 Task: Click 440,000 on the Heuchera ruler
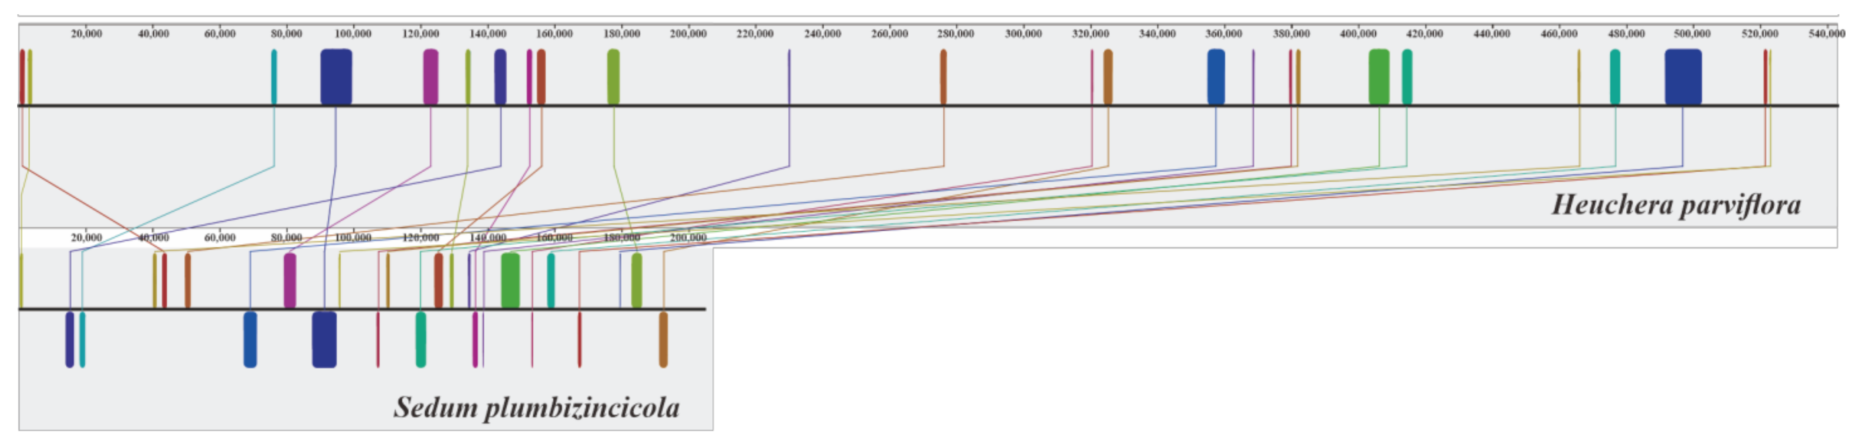tap(1491, 33)
